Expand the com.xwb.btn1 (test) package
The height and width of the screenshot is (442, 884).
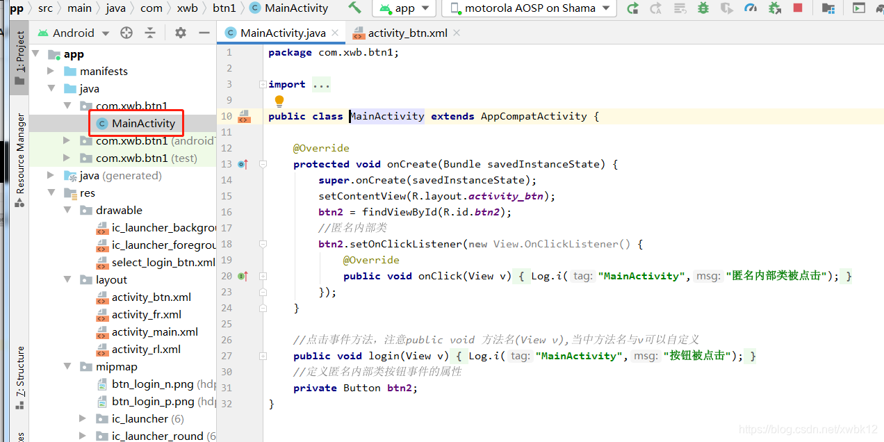(x=67, y=158)
